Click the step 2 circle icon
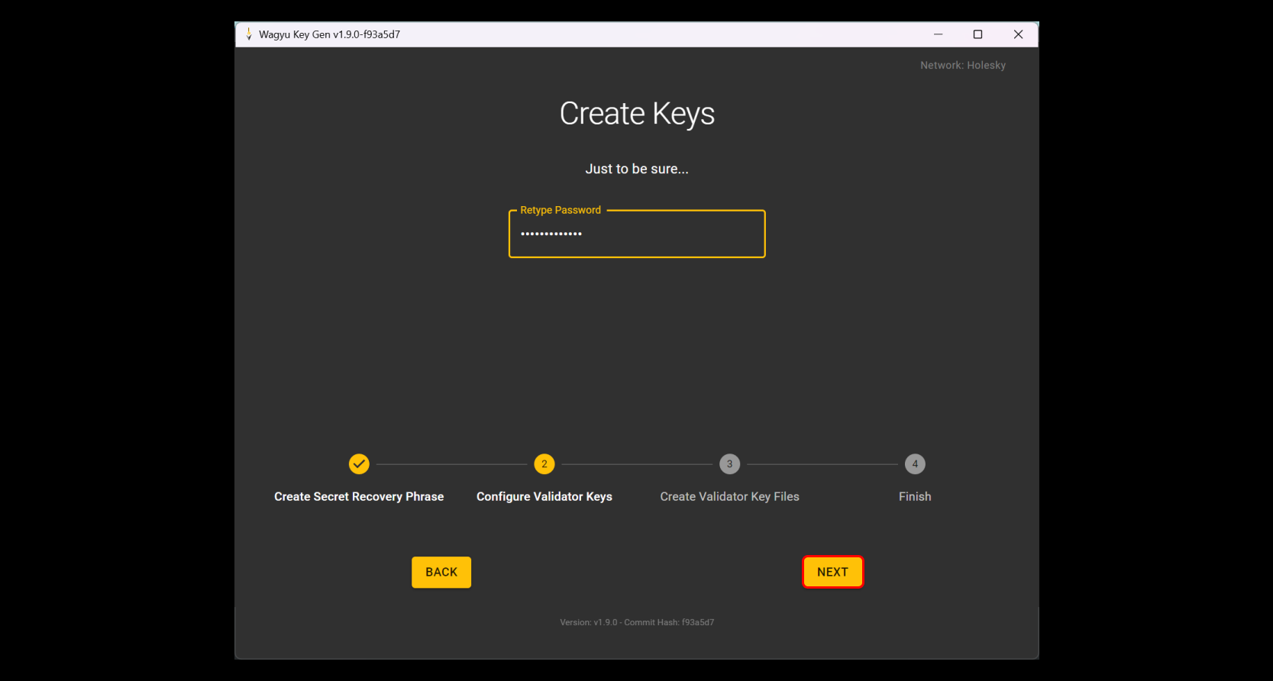This screenshot has height=681, width=1273. pyautogui.click(x=544, y=463)
